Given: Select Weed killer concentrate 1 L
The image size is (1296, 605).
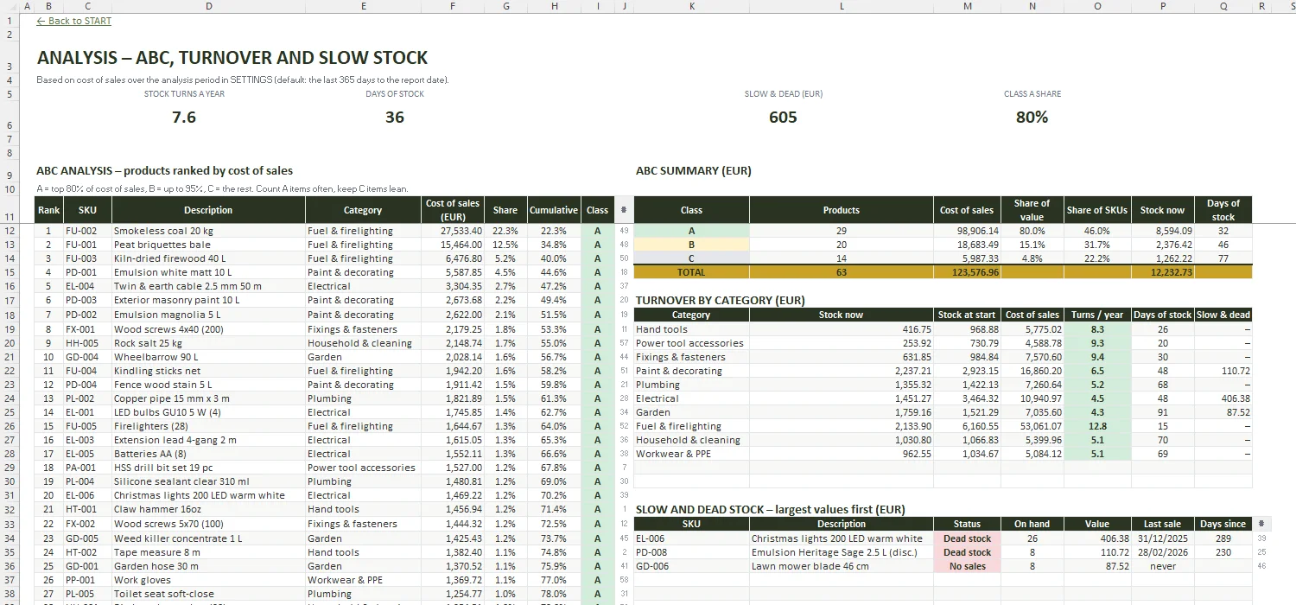Looking at the screenshot, I should coord(208,538).
